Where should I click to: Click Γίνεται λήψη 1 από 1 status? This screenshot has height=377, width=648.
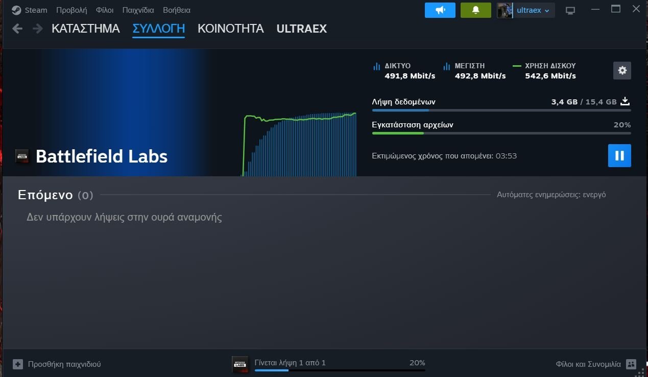point(290,363)
